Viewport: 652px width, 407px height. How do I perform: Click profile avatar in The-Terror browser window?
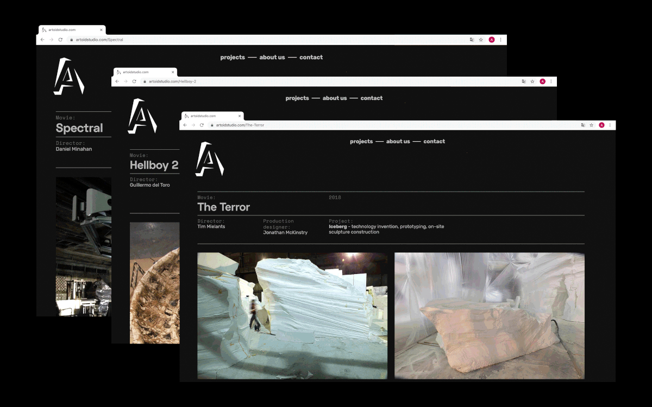(601, 125)
